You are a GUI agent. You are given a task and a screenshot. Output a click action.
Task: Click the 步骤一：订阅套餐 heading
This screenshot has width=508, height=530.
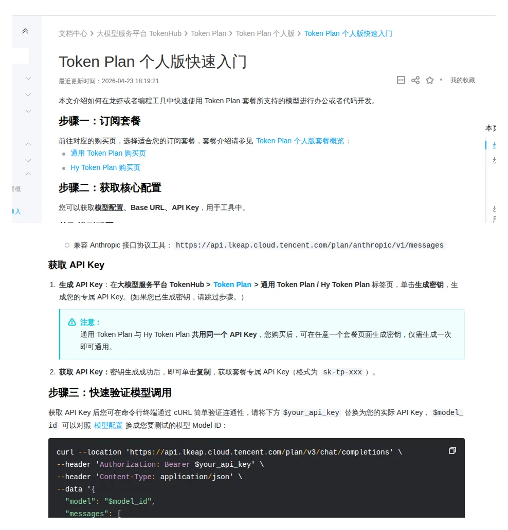tap(100, 121)
